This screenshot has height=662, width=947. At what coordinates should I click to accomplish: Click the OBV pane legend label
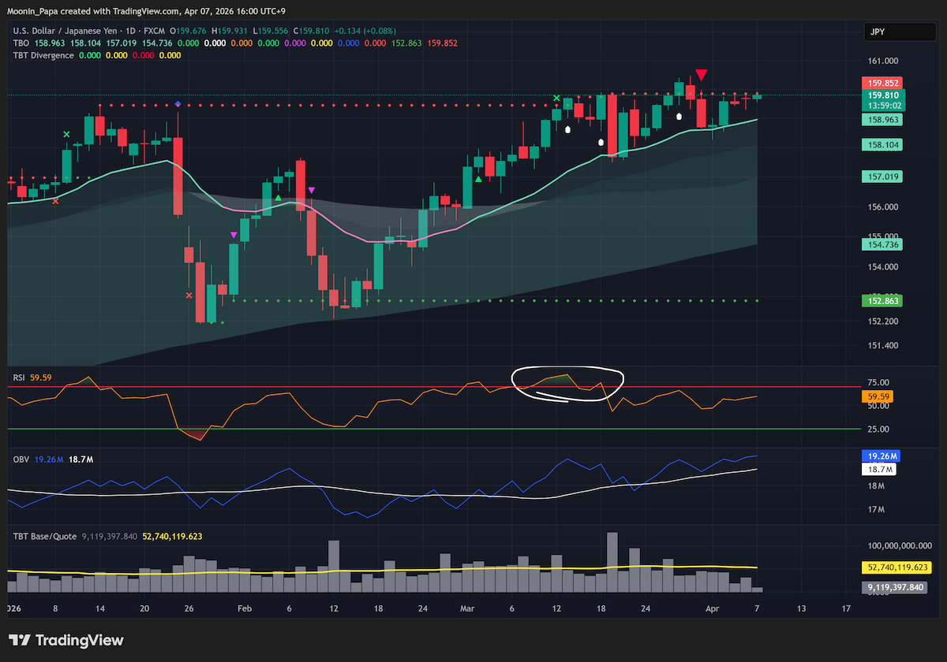21,459
